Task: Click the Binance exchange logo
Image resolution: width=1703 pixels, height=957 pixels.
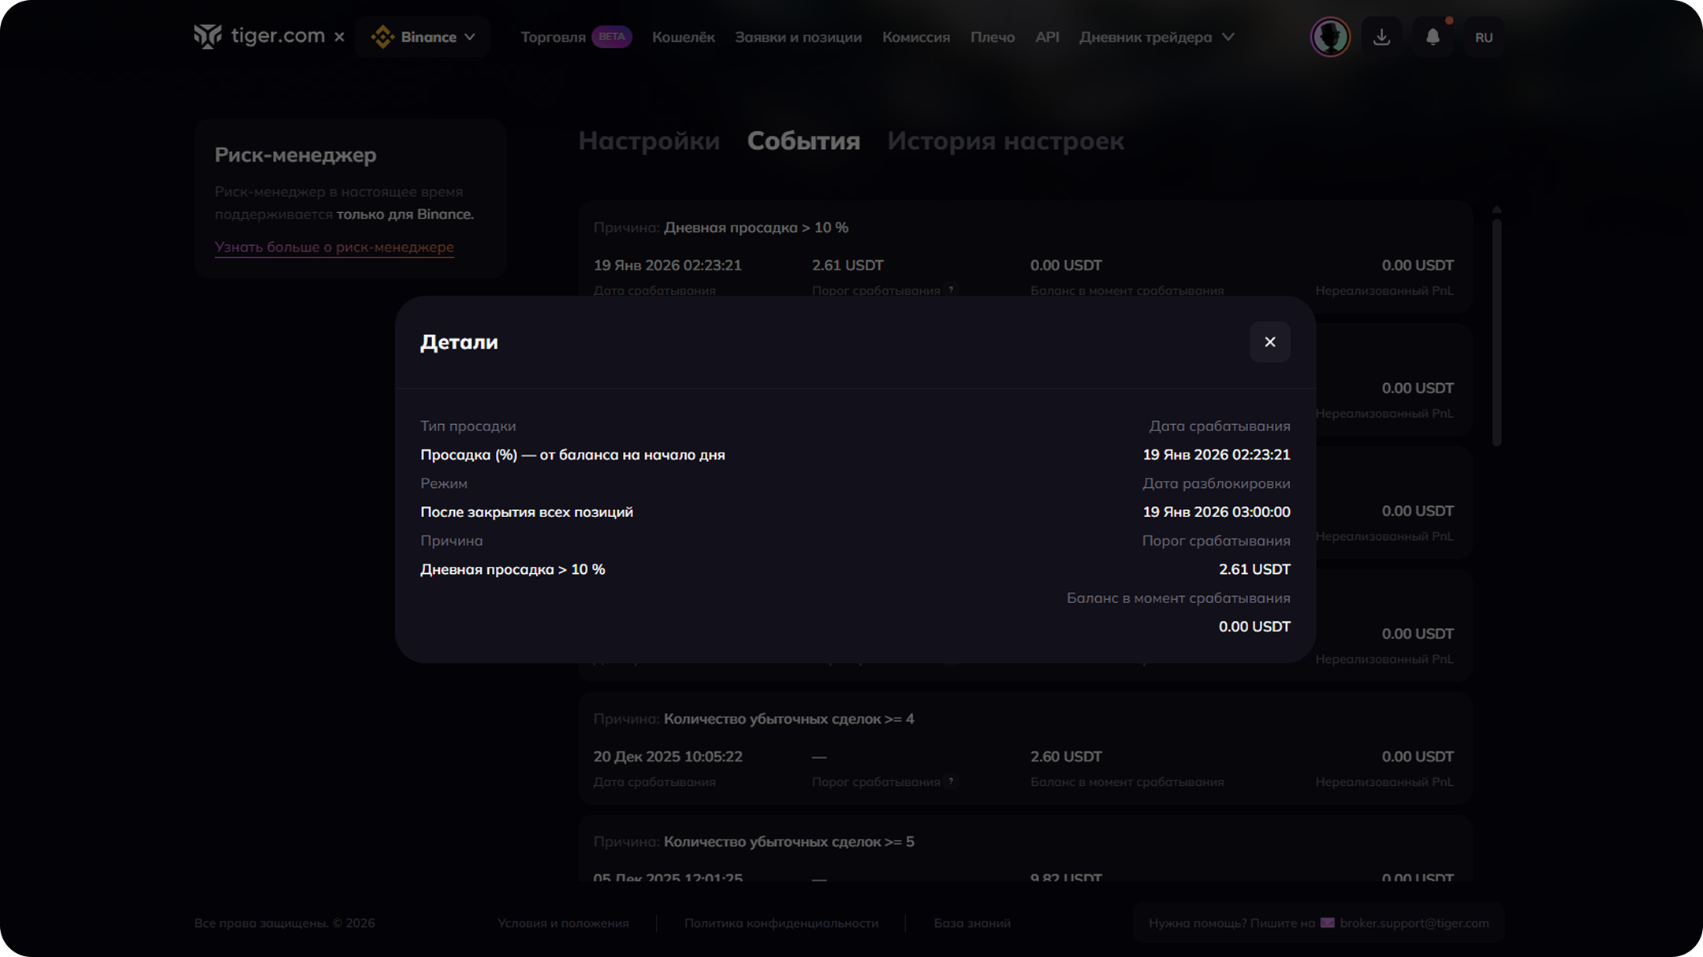Action: [x=382, y=37]
